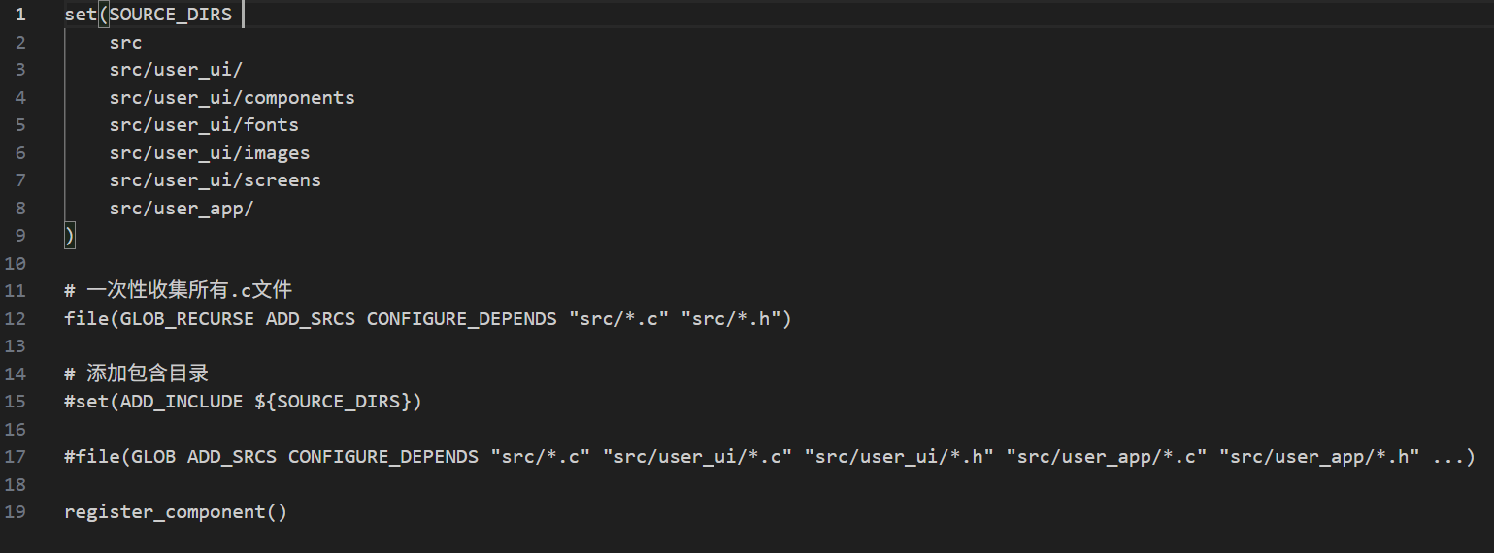Click CONFIGURE_DEPENDS on line 12
Viewport: 1494px width, 553px height.
461,318
